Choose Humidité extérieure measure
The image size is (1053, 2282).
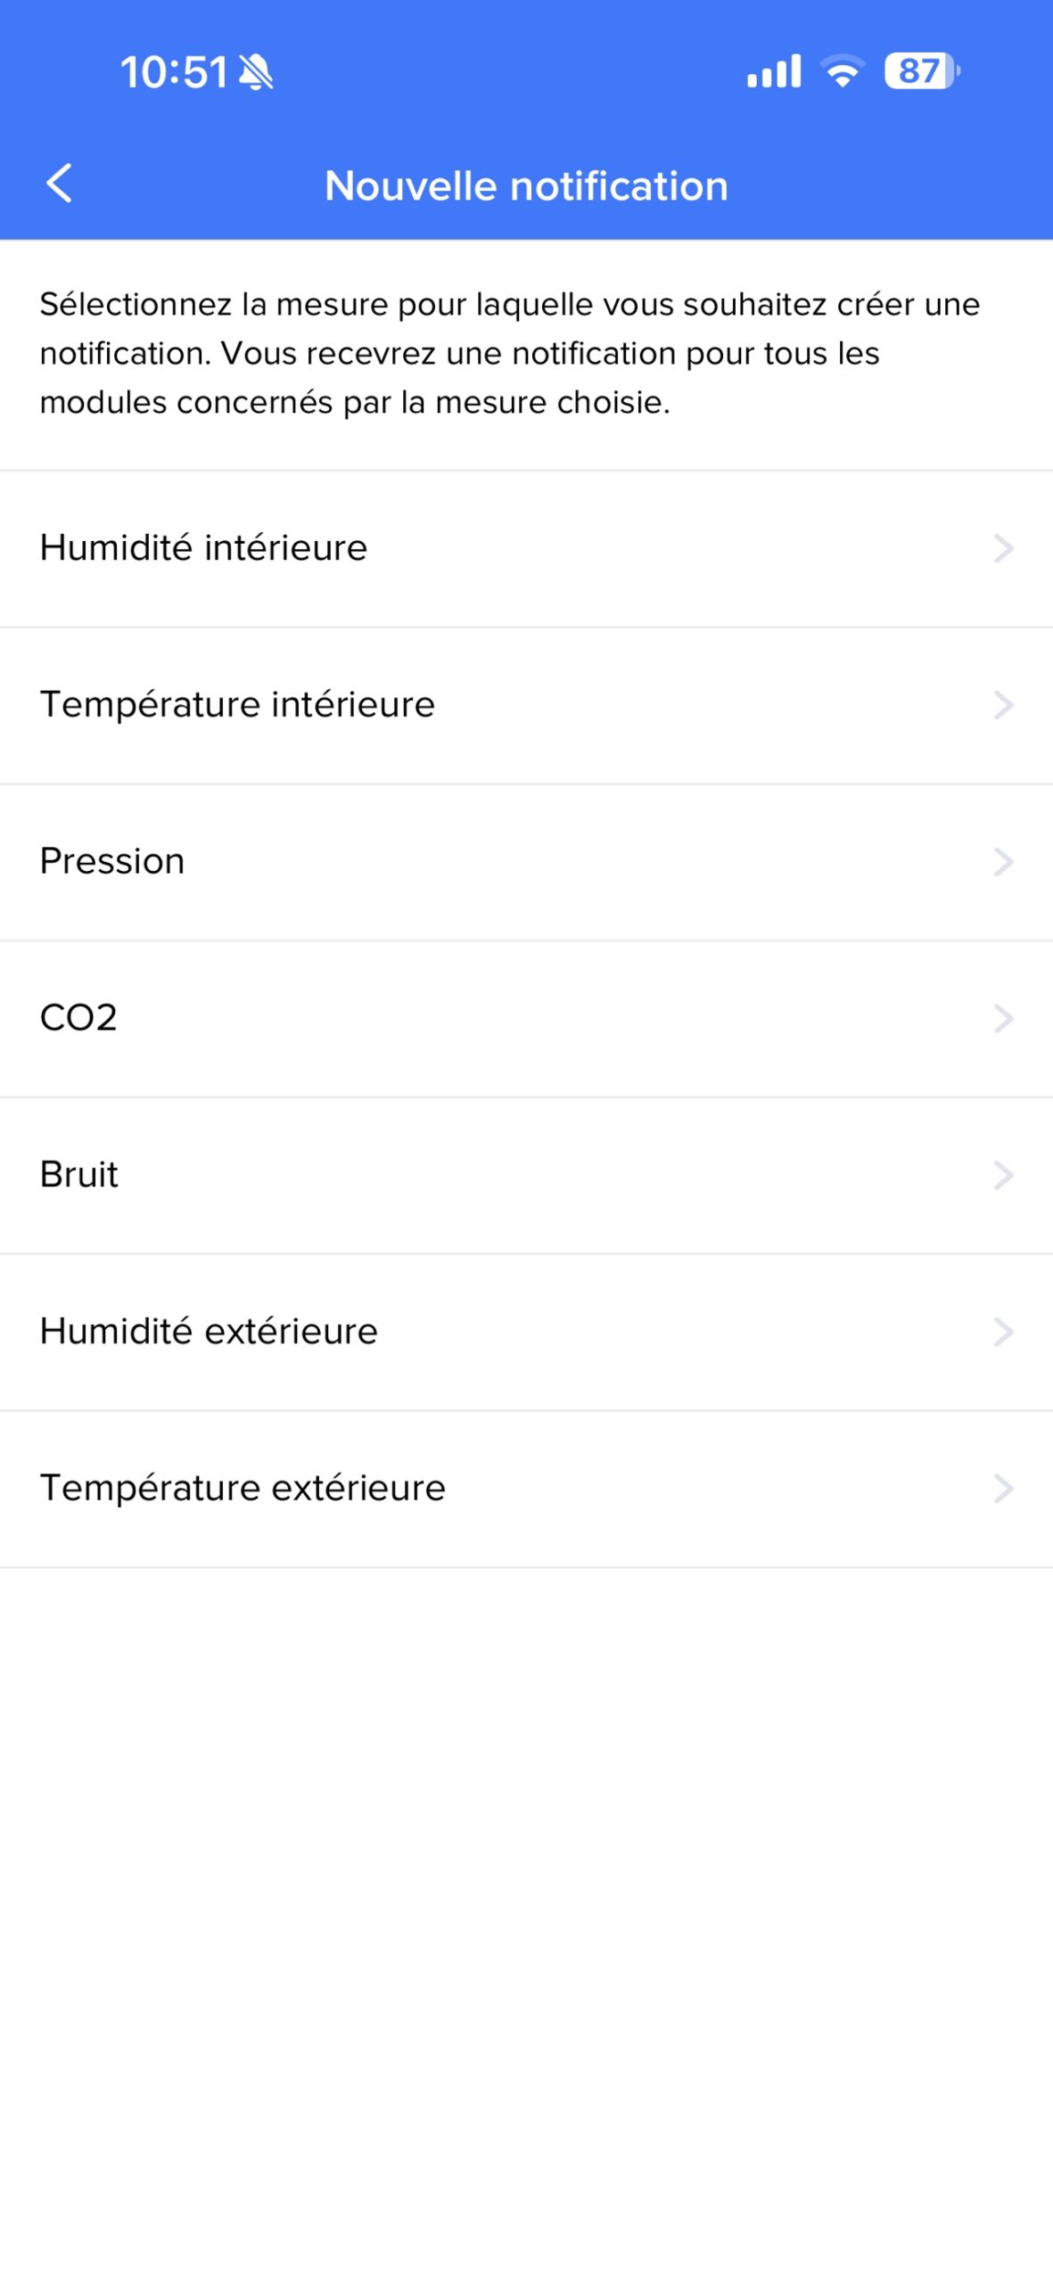[x=210, y=1332]
